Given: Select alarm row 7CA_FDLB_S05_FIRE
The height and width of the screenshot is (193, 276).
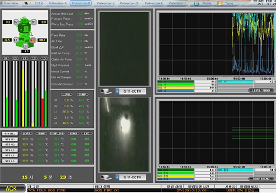Looking at the screenshot, I should (x=143, y=190).
